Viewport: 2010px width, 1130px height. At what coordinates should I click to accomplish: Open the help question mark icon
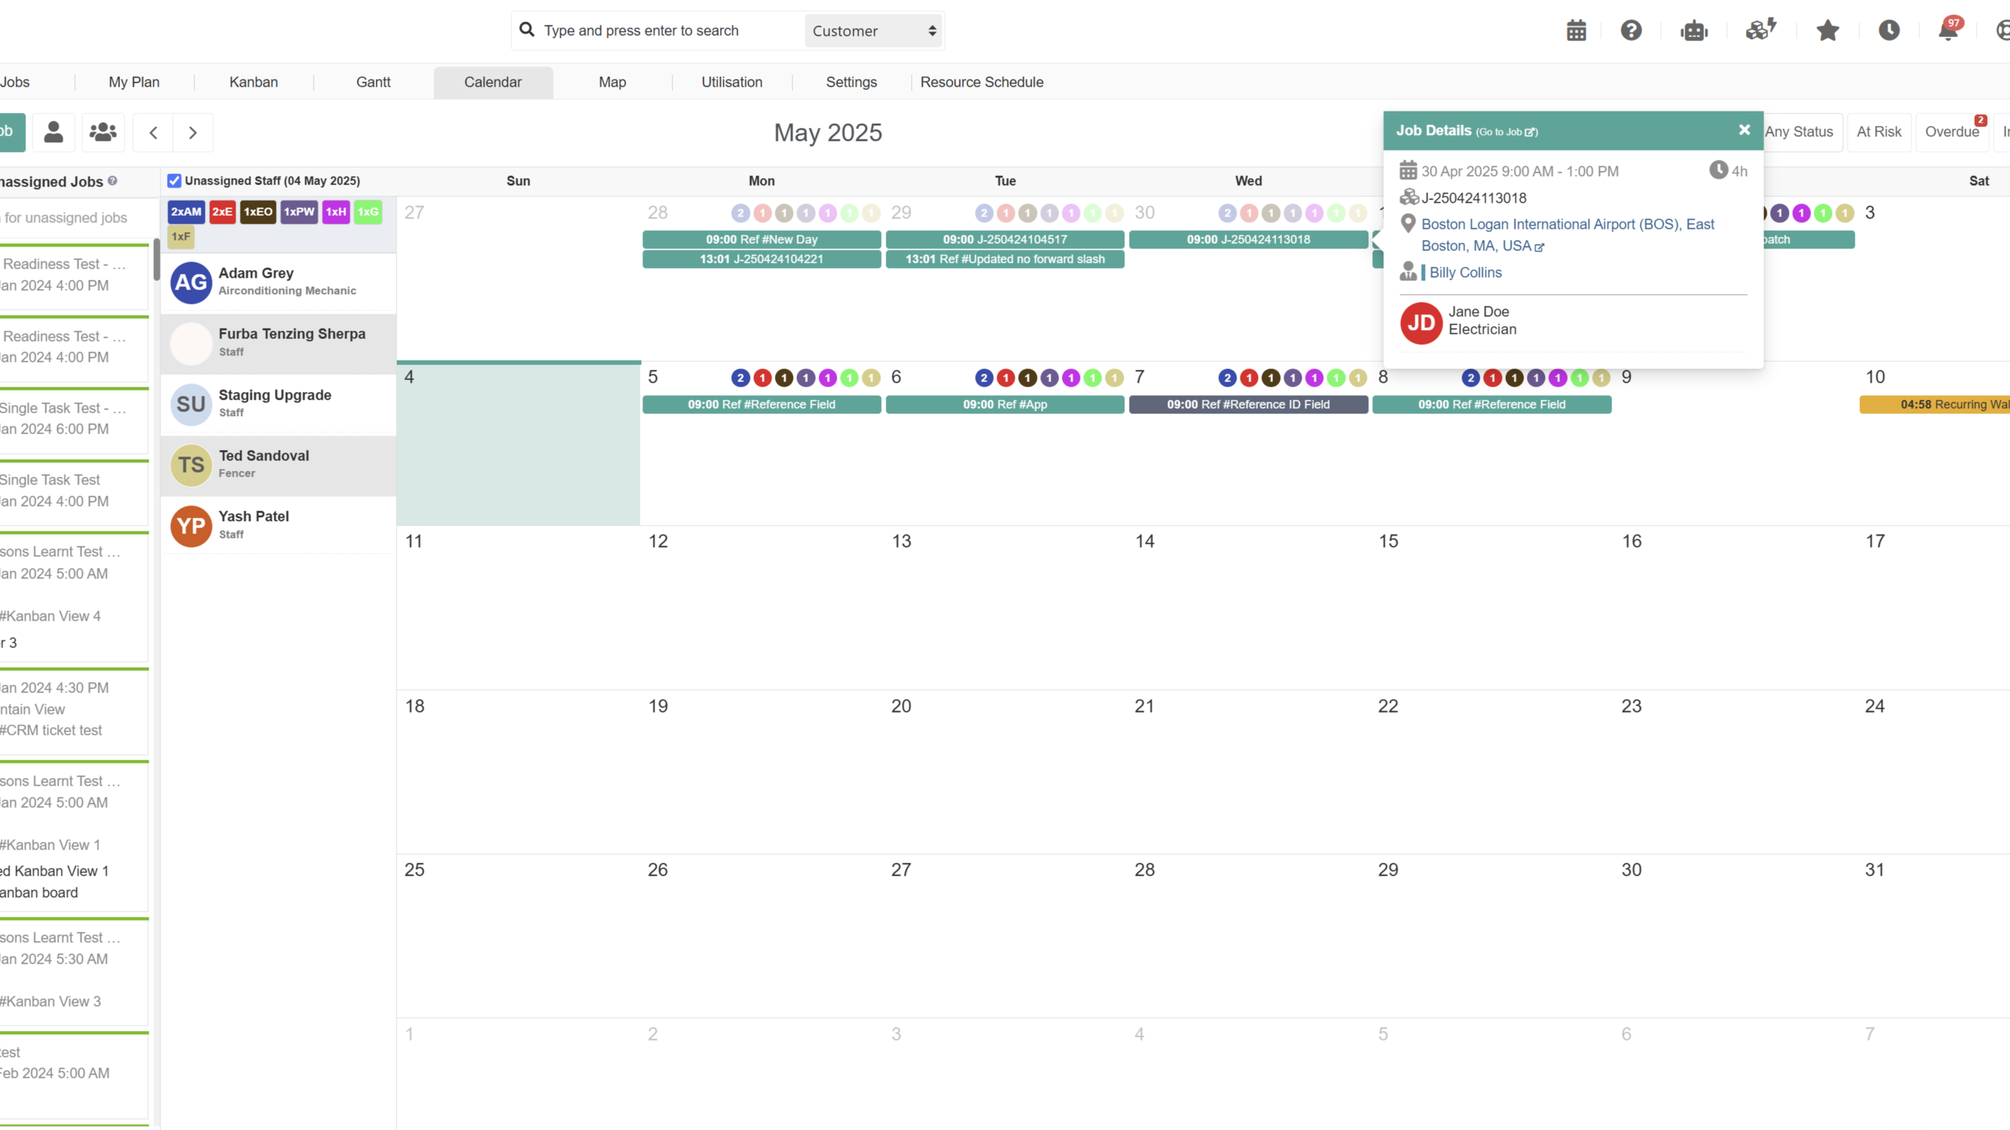pyautogui.click(x=1631, y=31)
